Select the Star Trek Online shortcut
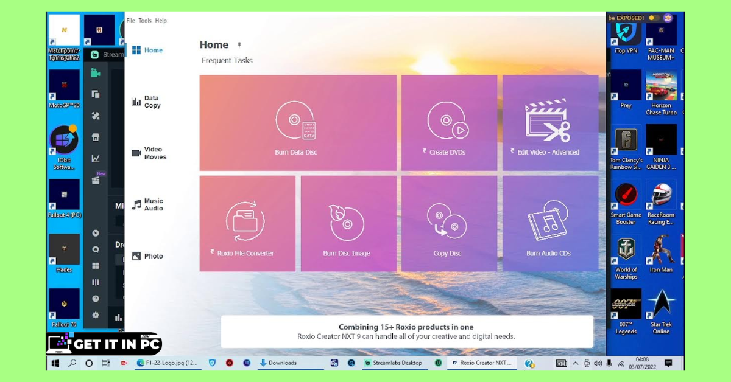Viewport: 731px width, 382px height. click(661, 312)
